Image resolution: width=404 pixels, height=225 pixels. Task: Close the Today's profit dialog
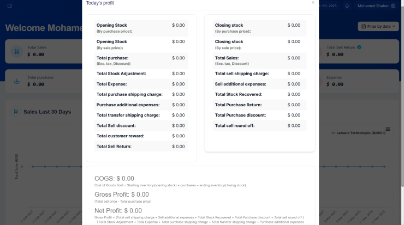(x=313, y=3)
